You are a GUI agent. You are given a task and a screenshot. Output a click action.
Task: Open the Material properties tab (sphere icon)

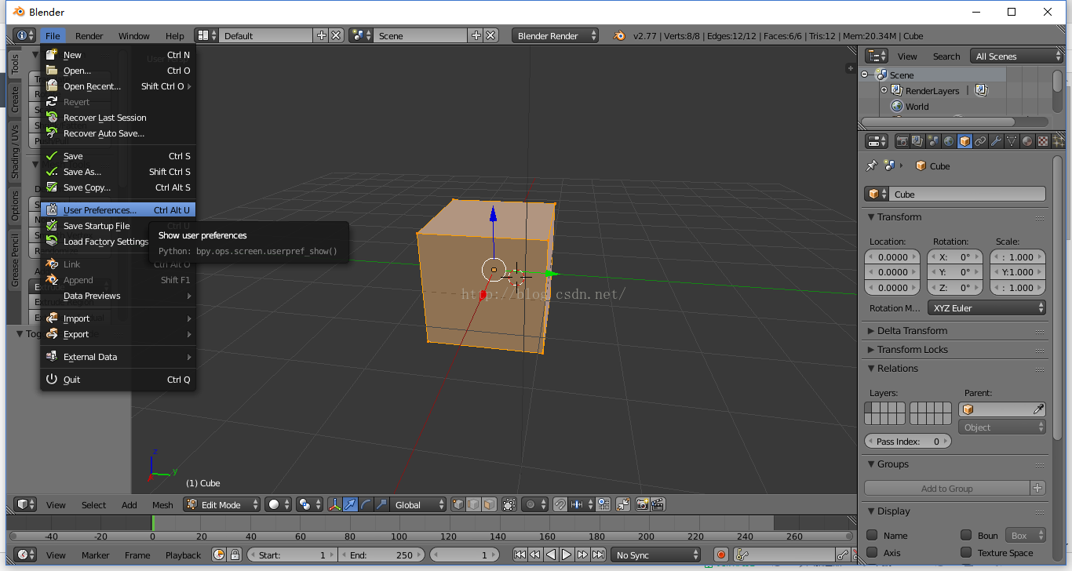(1027, 141)
